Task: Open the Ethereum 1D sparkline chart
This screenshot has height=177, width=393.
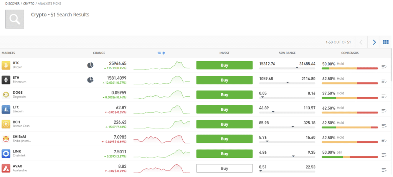Action: [162, 80]
